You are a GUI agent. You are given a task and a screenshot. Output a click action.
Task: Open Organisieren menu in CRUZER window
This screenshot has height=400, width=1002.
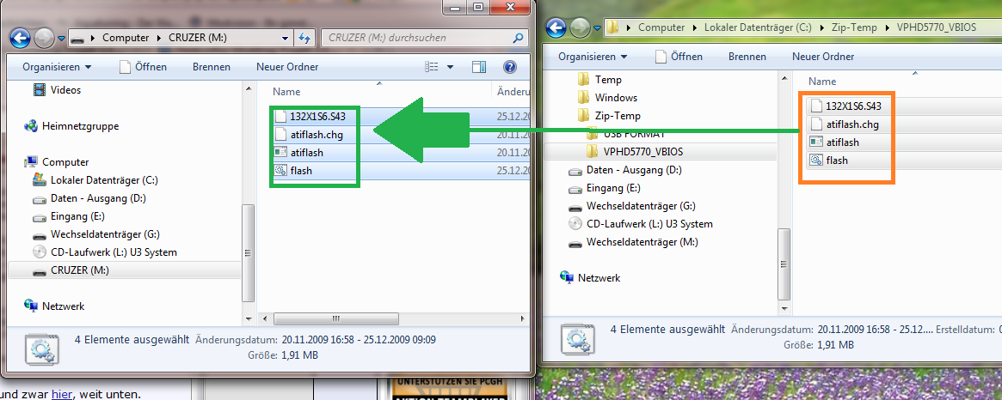point(57,67)
